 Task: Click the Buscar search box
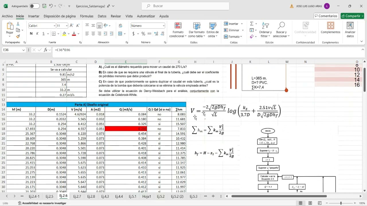tap(185, 6)
